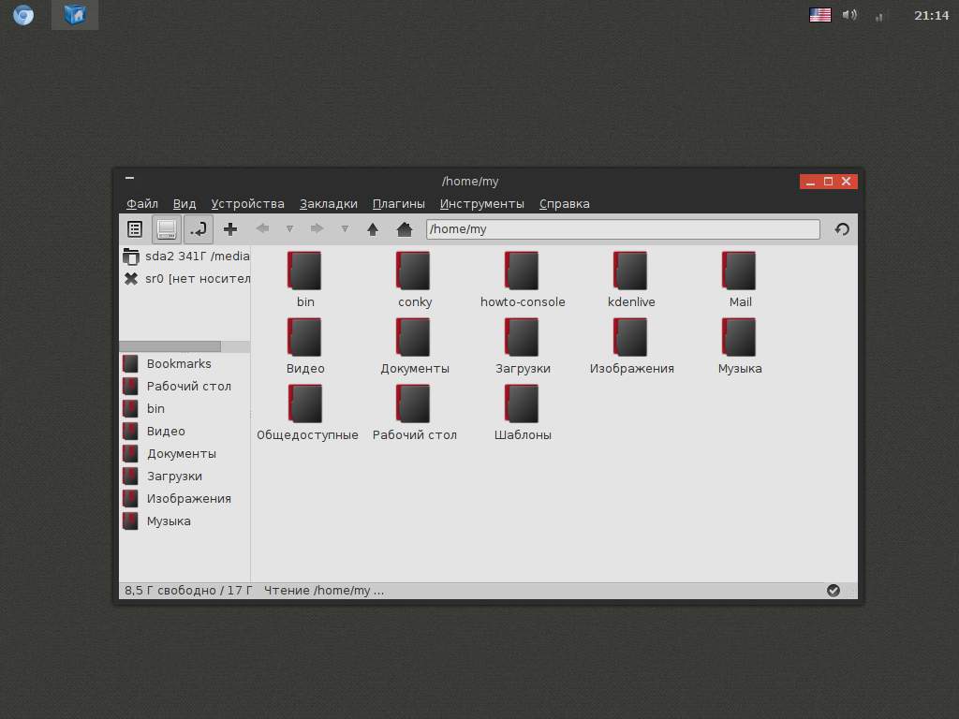Open Видео bookmark in side panel

tap(184, 431)
